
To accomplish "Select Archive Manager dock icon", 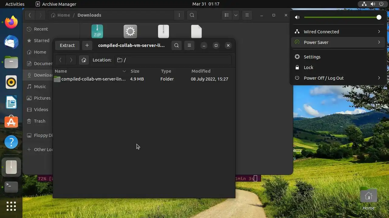I will click(11, 167).
